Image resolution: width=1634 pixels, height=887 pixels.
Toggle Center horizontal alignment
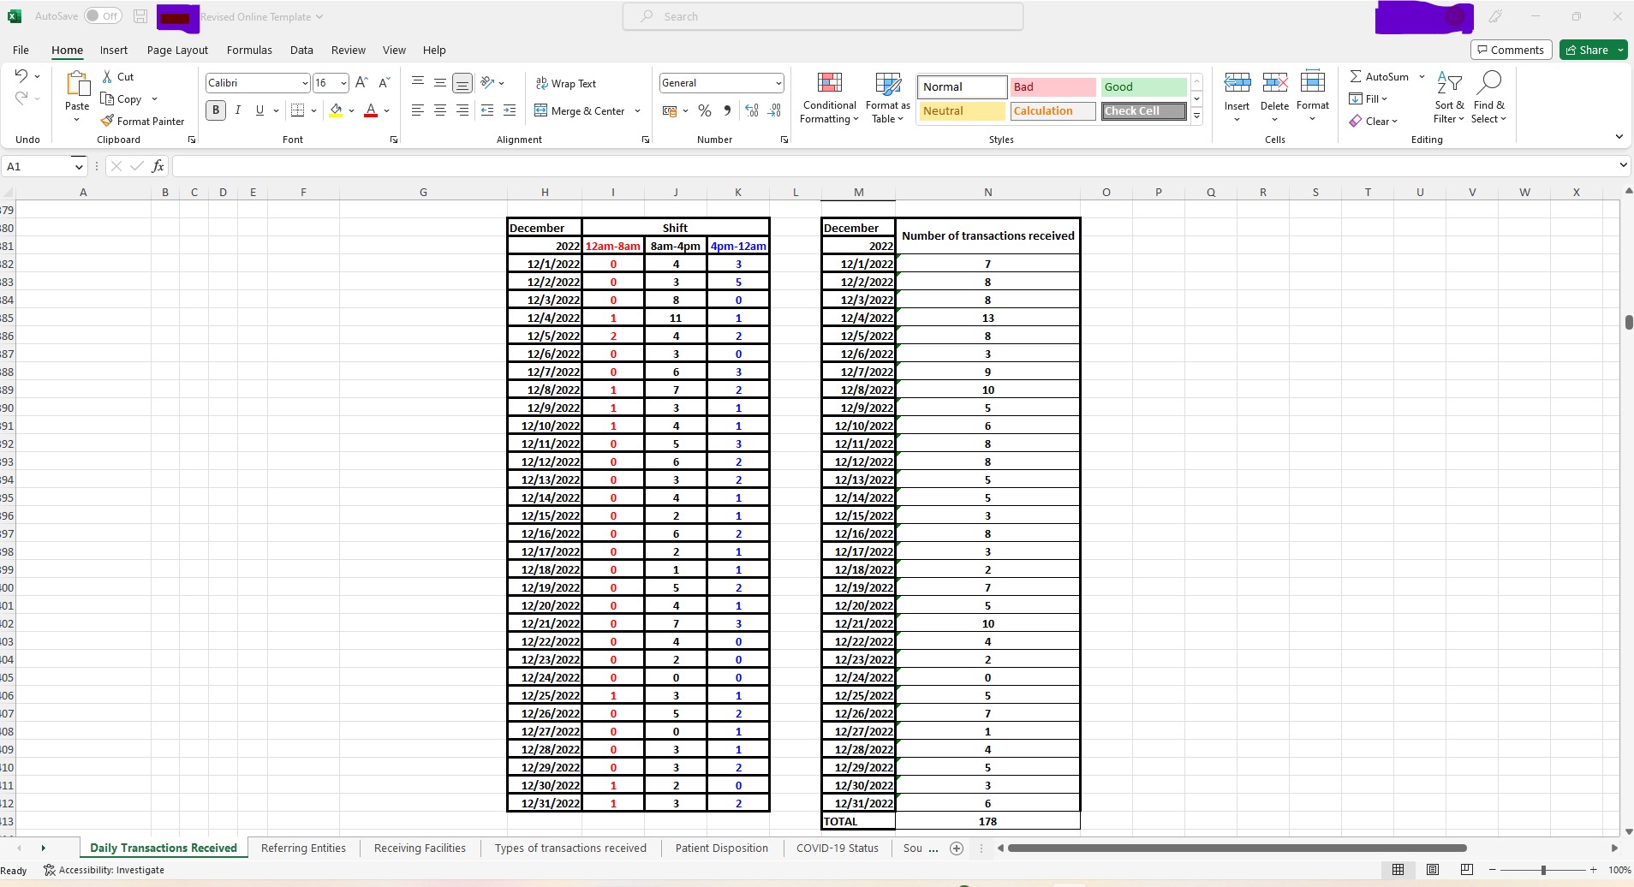pyautogui.click(x=439, y=110)
